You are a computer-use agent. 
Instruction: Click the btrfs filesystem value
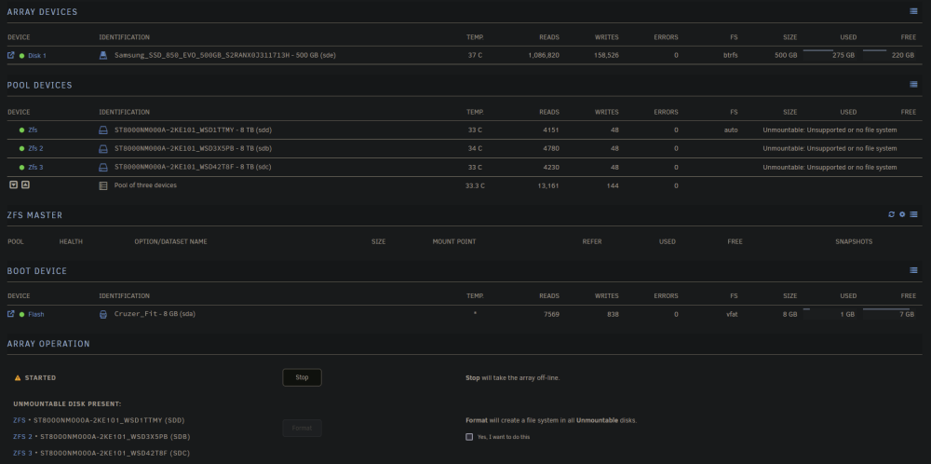[x=730, y=55]
